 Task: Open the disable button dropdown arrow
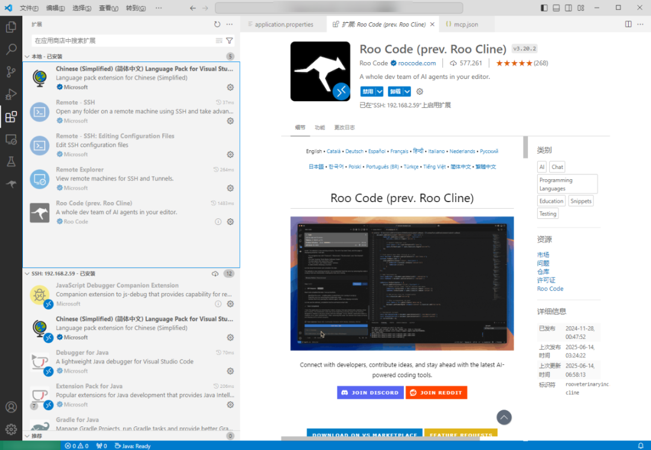(380, 92)
